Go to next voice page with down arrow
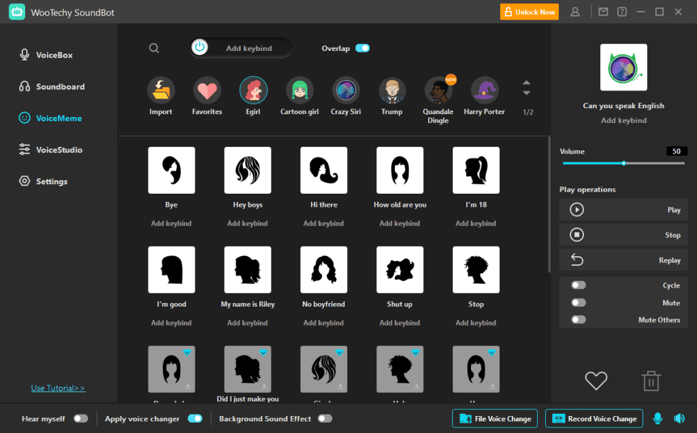Image resolution: width=697 pixels, height=433 pixels. point(526,92)
